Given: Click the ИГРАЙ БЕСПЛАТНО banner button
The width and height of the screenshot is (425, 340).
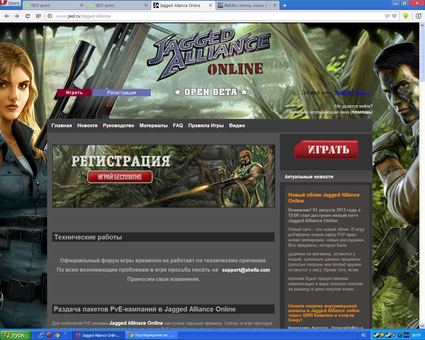Looking at the screenshot, I should (120, 177).
